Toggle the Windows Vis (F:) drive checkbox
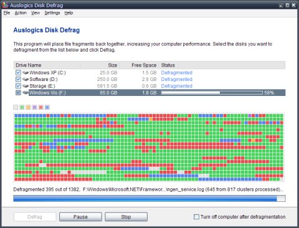Viewport: 299px width, 228px height. pos(18,92)
